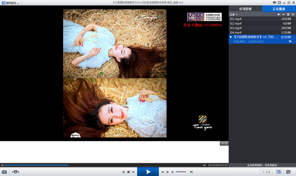Open a file using the eject icon
This screenshot has height=176, width=296.
tap(168, 172)
